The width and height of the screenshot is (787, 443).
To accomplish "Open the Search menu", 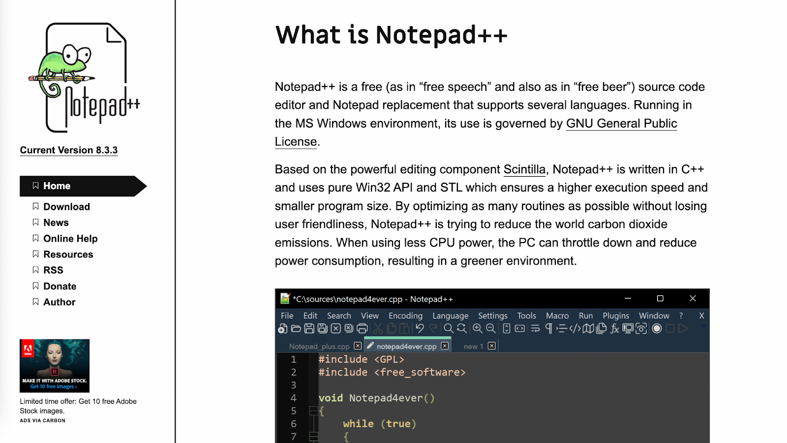I will tap(339, 316).
